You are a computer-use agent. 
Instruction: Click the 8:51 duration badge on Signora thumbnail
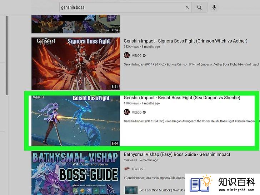click(115, 86)
